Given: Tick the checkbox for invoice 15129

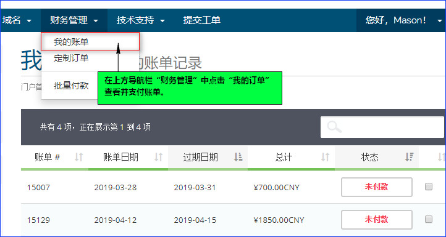Looking at the screenshot, I should tap(428, 219).
